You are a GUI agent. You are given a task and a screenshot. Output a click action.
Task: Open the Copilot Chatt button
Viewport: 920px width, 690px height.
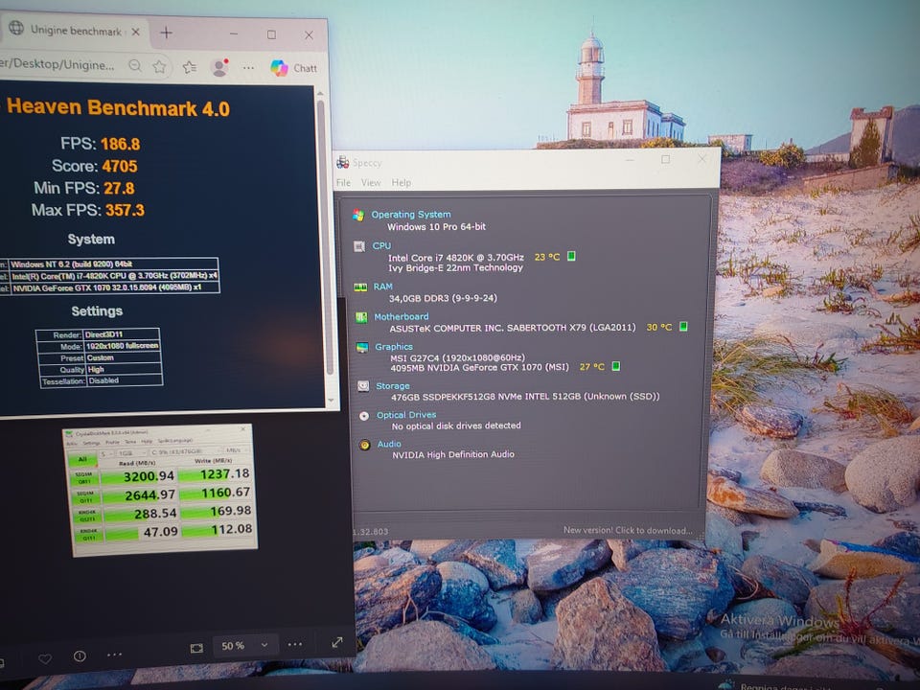pyautogui.click(x=294, y=68)
